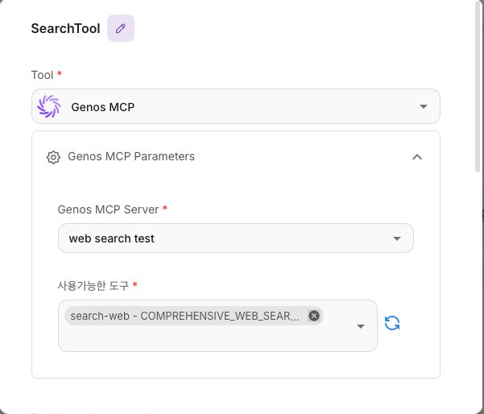The width and height of the screenshot is (484, 414).
Task: Remove the search-web chip with its X icon
Action: coord(314,316)
